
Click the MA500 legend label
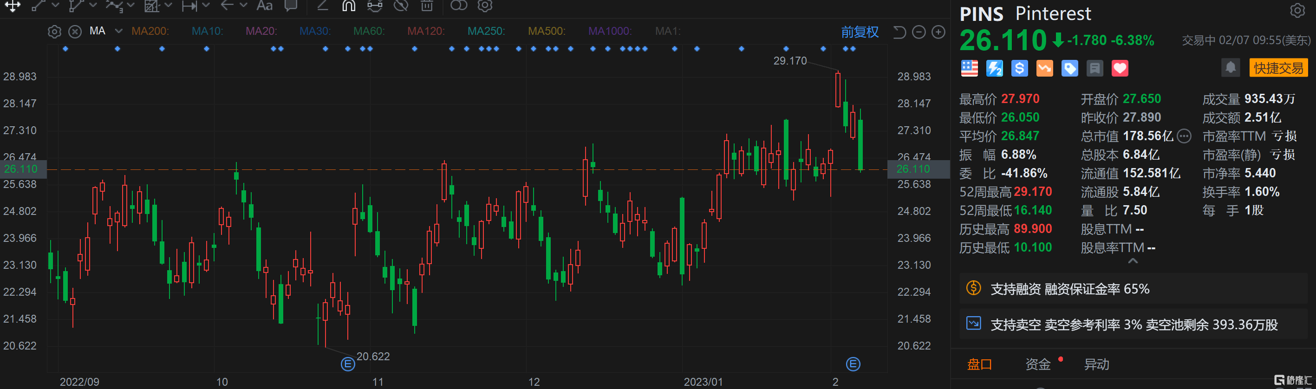[x=547, y=31]
